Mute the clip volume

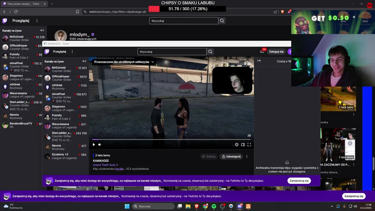click(x=100, y=144)
